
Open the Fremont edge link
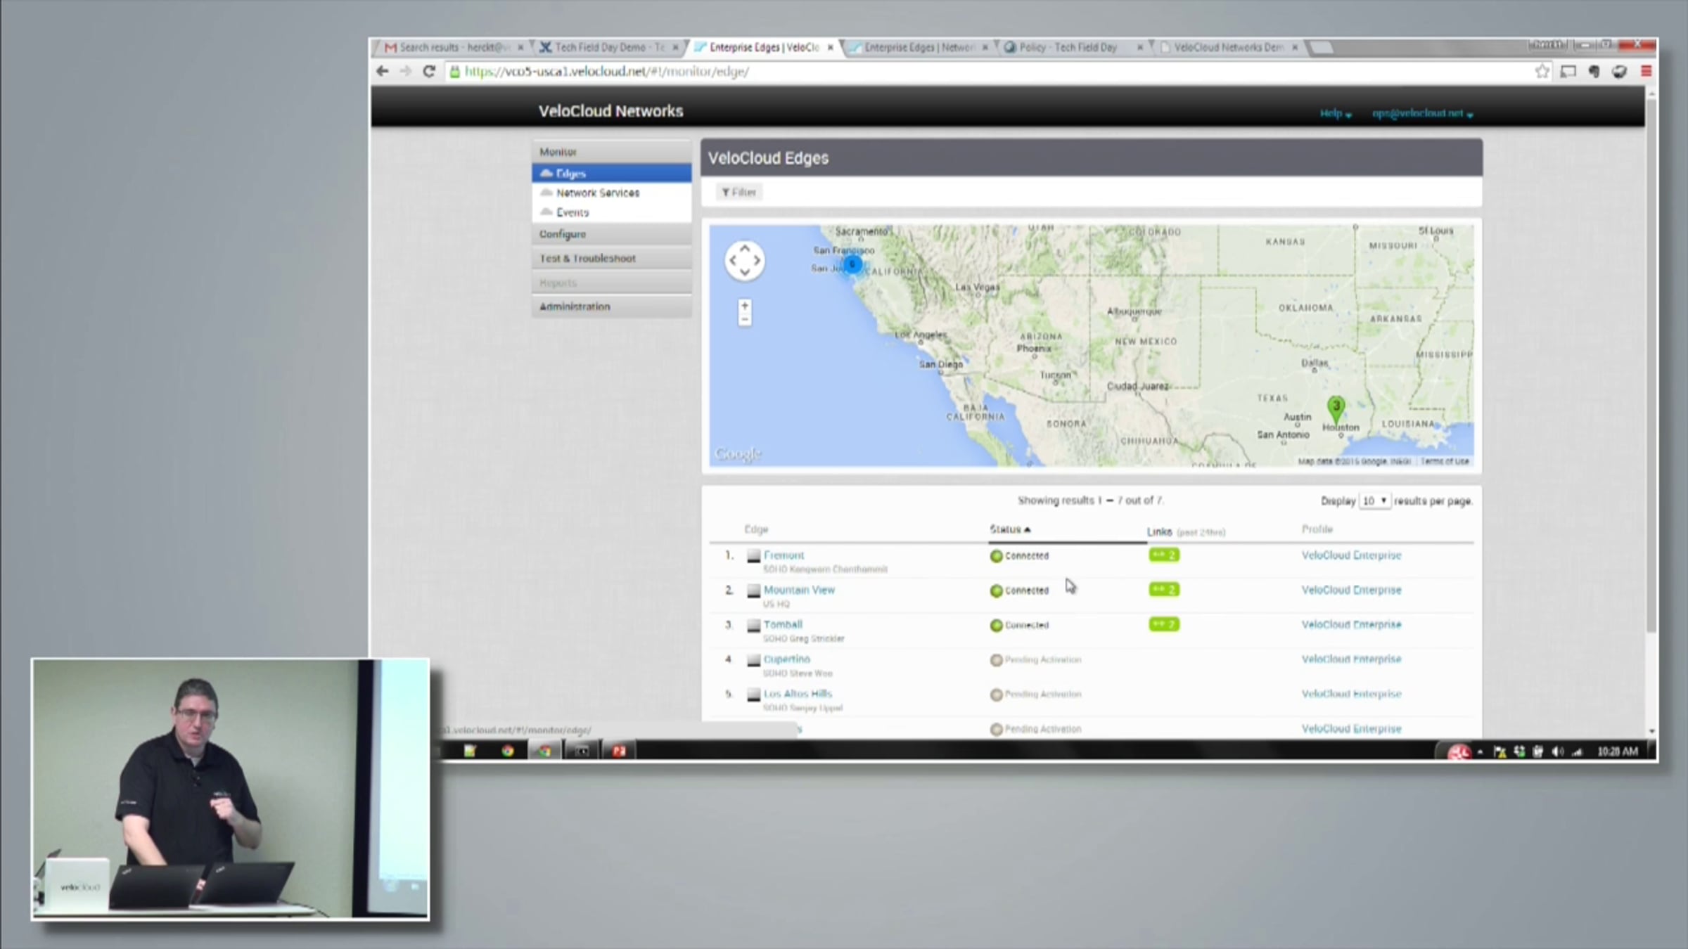point(784,555)
